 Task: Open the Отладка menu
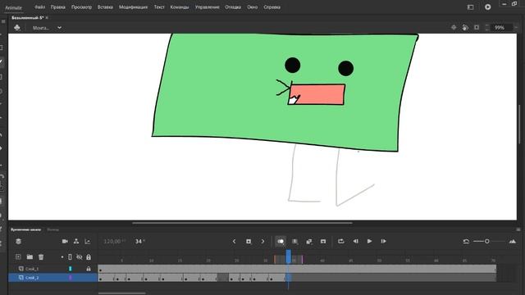click(x=233, y=7)
